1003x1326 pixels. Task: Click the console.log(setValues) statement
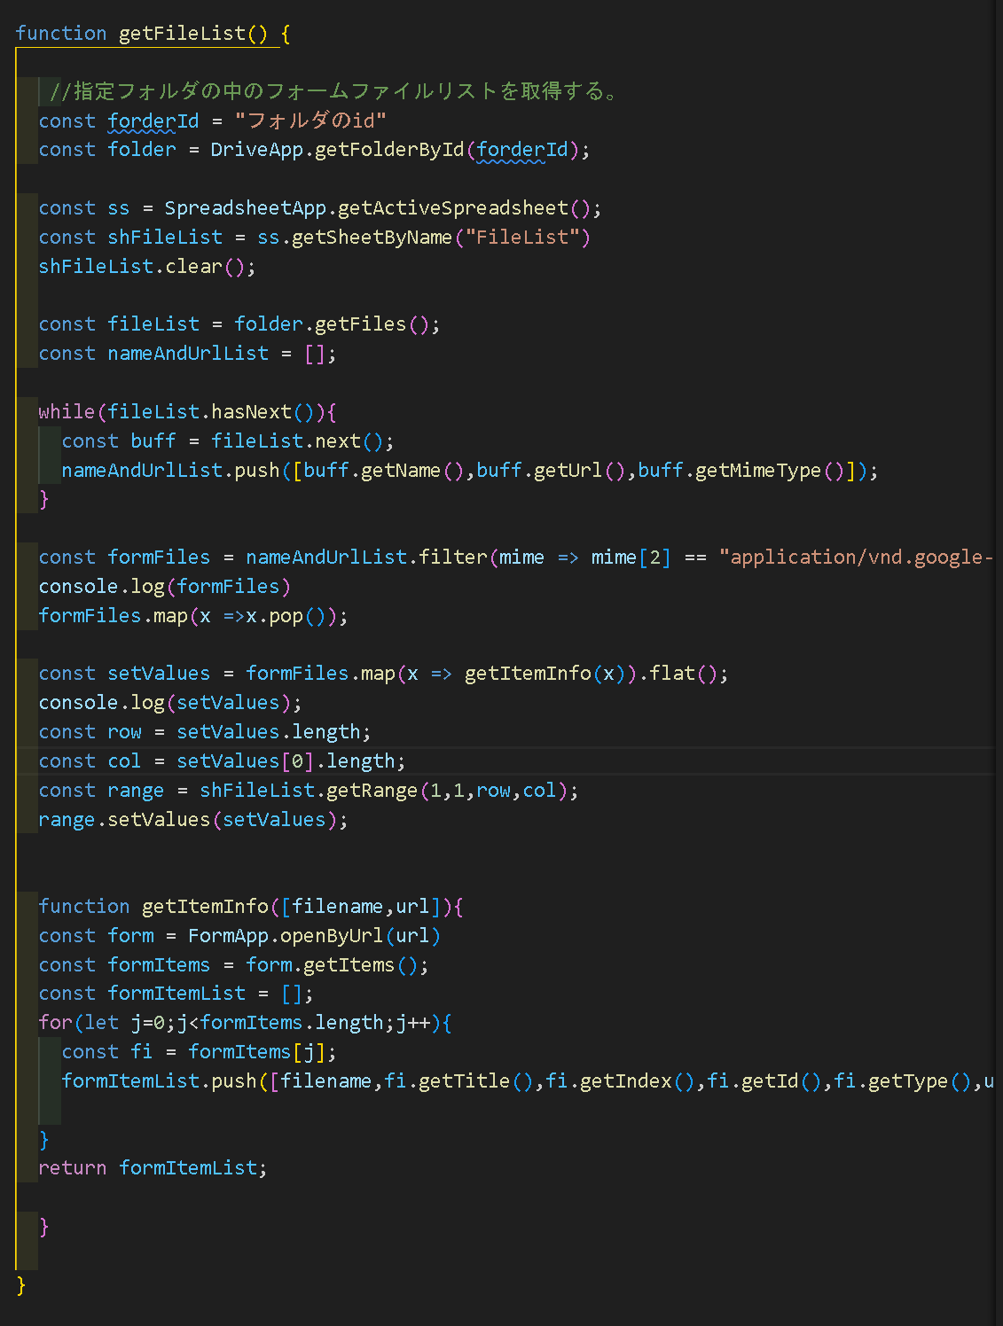click(170, 703)
